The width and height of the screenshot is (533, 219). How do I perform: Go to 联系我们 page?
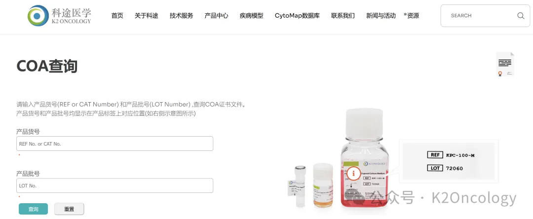pos(343,16)
